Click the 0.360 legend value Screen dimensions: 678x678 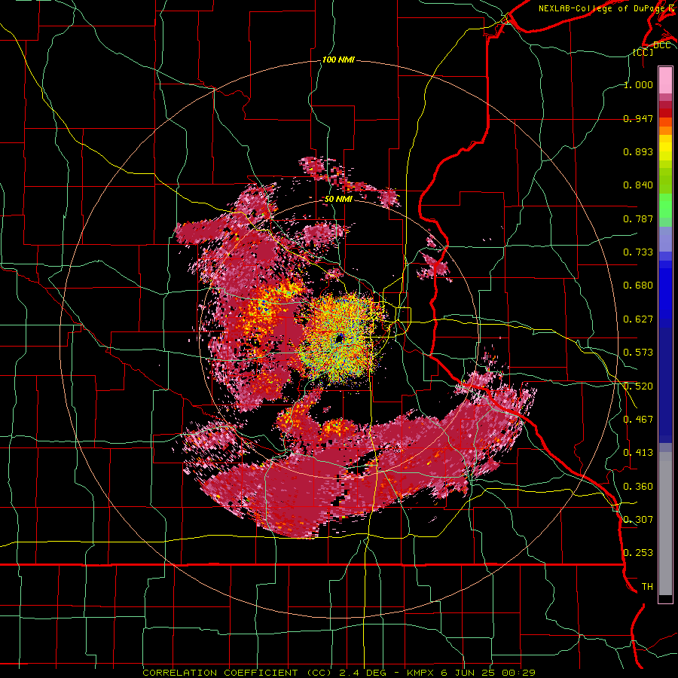[638, 486]
